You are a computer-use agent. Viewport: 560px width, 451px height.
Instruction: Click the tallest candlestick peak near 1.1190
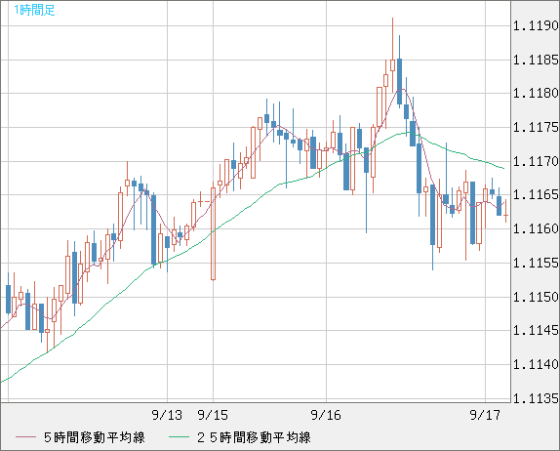tap(392, 55)
